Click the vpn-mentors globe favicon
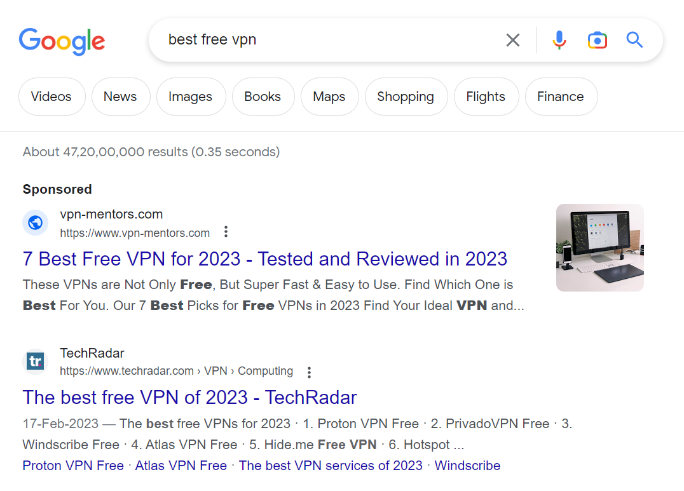684x491 pixels. 36,223
